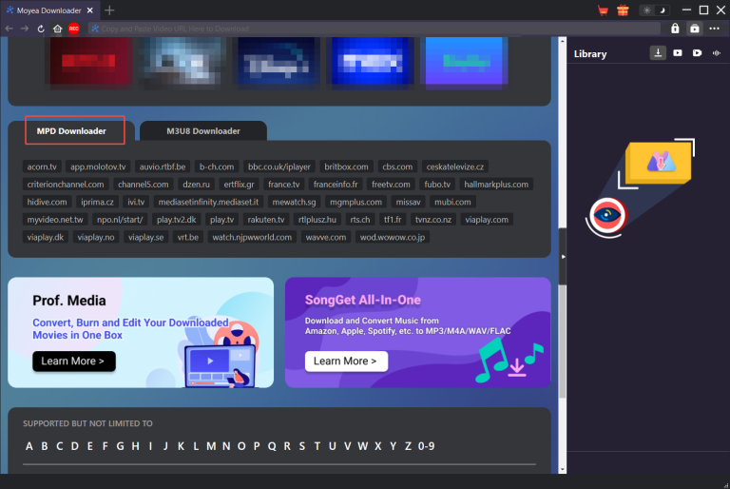The image size is (730, 489).
Task: Go forward with the forward arrow
Action: (x=25, y=29)
